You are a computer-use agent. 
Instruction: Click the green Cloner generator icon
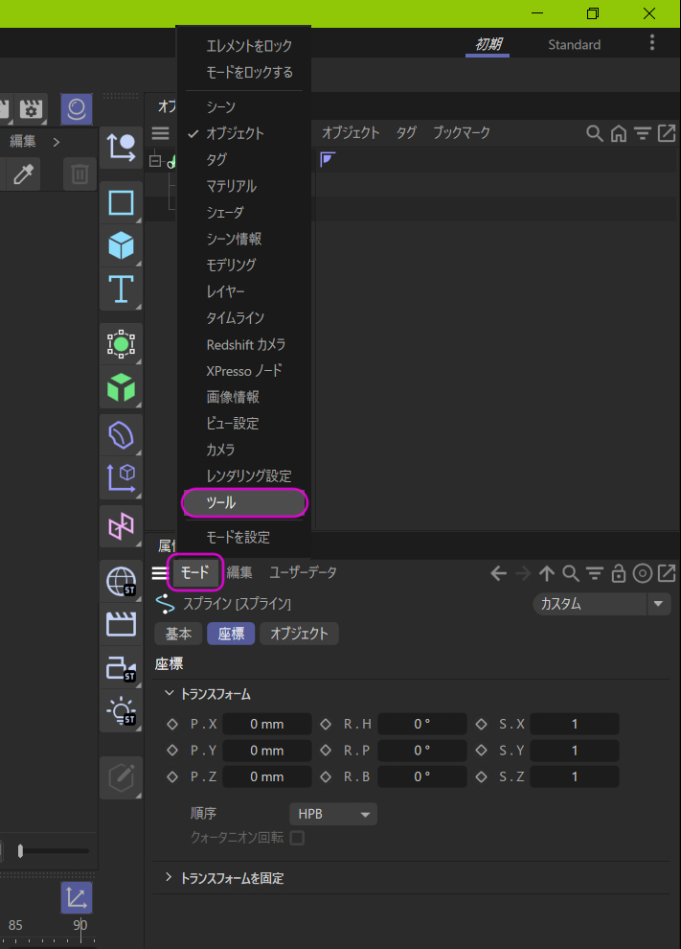coord(121,387)
